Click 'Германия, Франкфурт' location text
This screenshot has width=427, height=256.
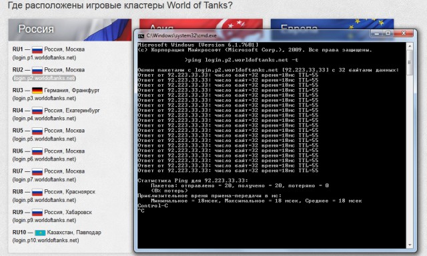click(71, 90)
